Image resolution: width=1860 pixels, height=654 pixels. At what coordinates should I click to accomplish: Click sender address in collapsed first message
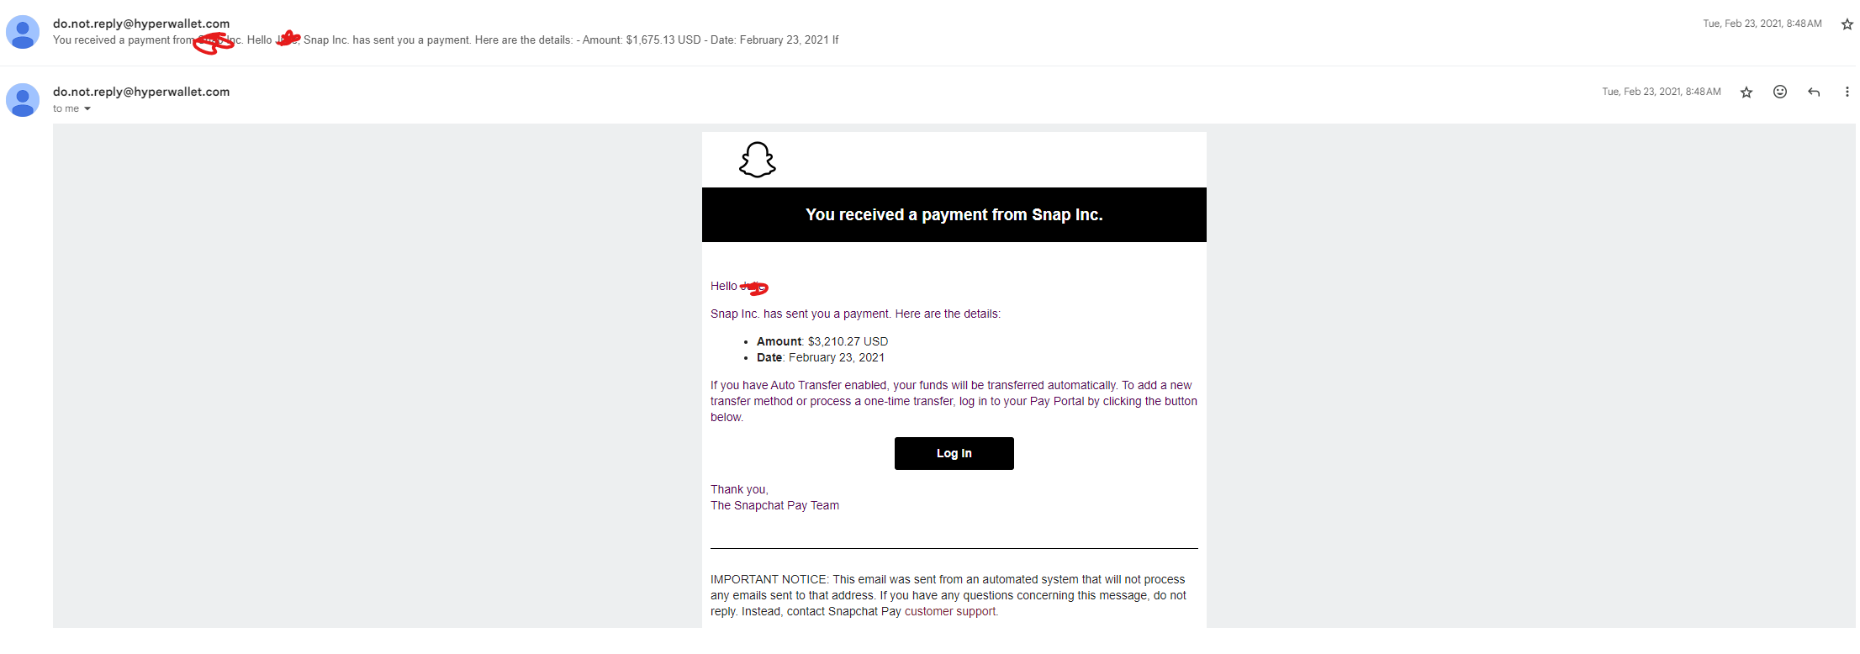click(141, 24)
